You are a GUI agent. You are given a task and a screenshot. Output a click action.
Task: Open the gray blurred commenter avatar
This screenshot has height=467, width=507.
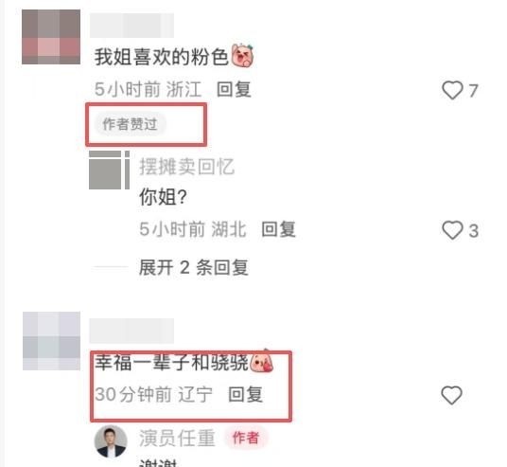51,341
